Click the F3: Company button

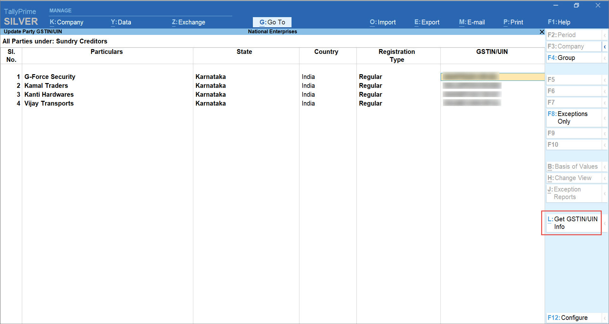574,46
